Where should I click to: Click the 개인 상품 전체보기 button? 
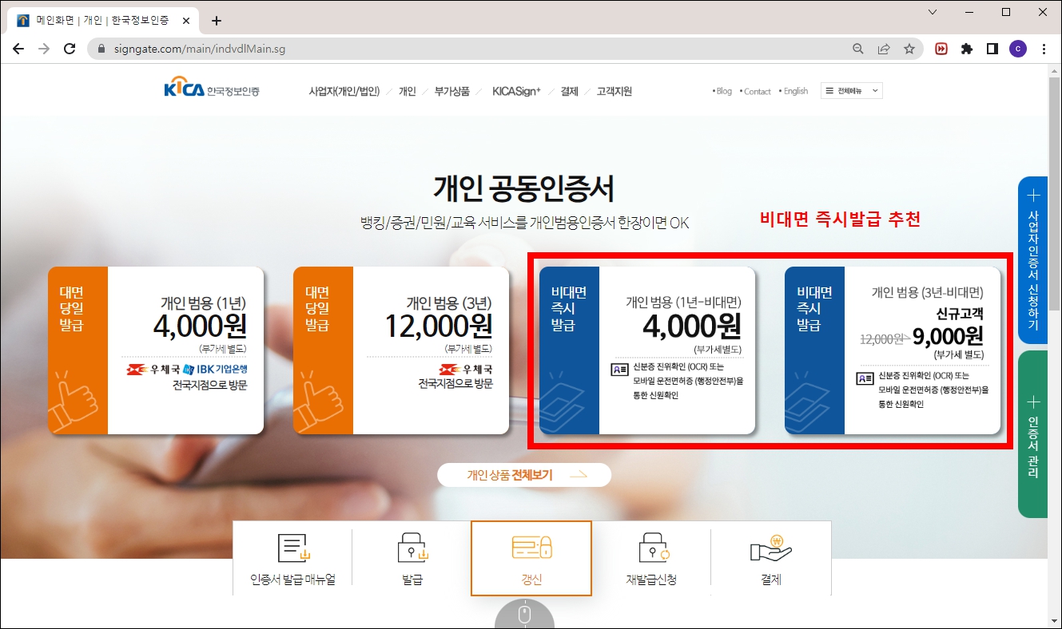[x=524, y=474]
